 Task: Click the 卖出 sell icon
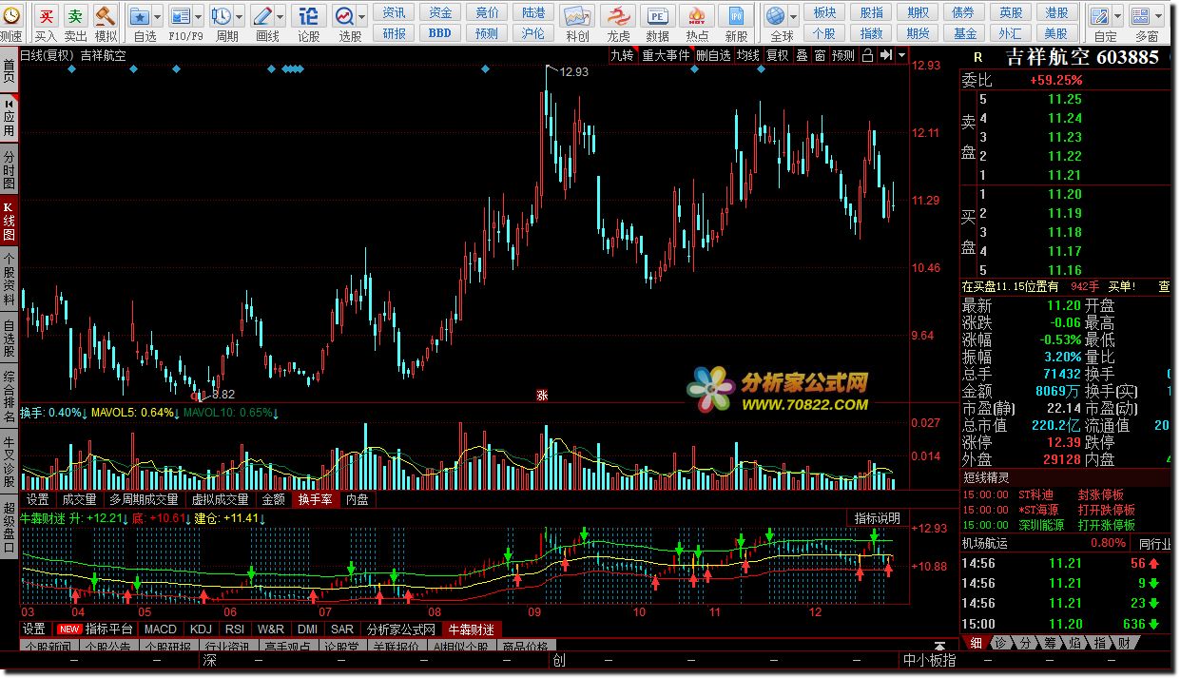click(x=76, y=16)
